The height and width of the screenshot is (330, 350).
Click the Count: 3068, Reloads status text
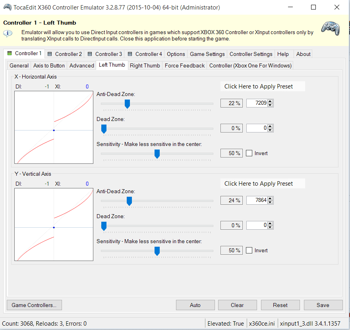(44, 324)
